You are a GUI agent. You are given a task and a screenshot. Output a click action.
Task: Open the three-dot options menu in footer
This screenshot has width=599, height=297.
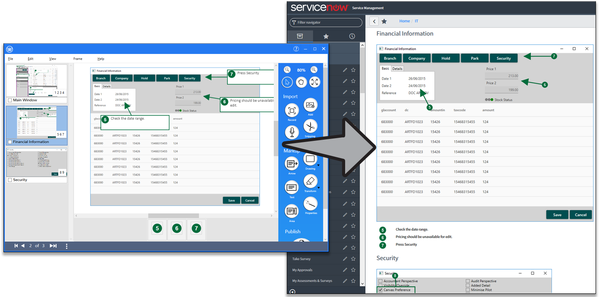(67, 246)
